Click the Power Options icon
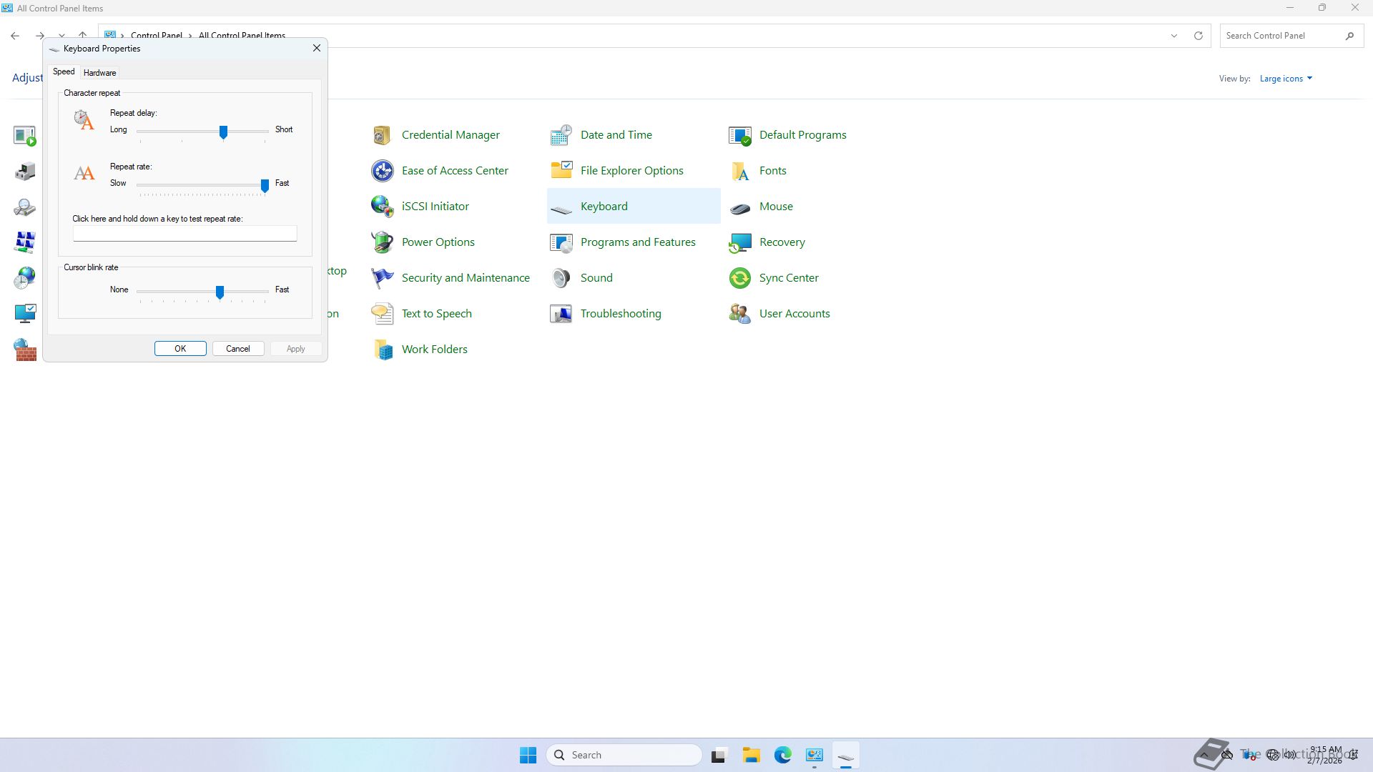This screenshot has width=1373, height=772. click(x=382, y=242)
